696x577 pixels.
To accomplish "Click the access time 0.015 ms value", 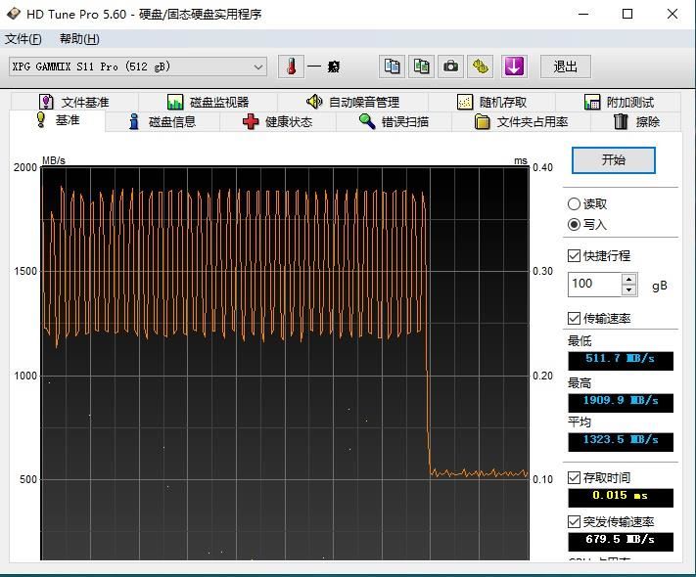I will coord(621,498).
